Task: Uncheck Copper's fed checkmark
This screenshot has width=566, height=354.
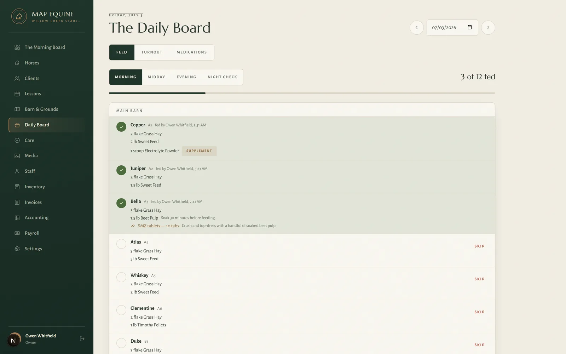Action: pyautogui.click(x=121, y=127)
